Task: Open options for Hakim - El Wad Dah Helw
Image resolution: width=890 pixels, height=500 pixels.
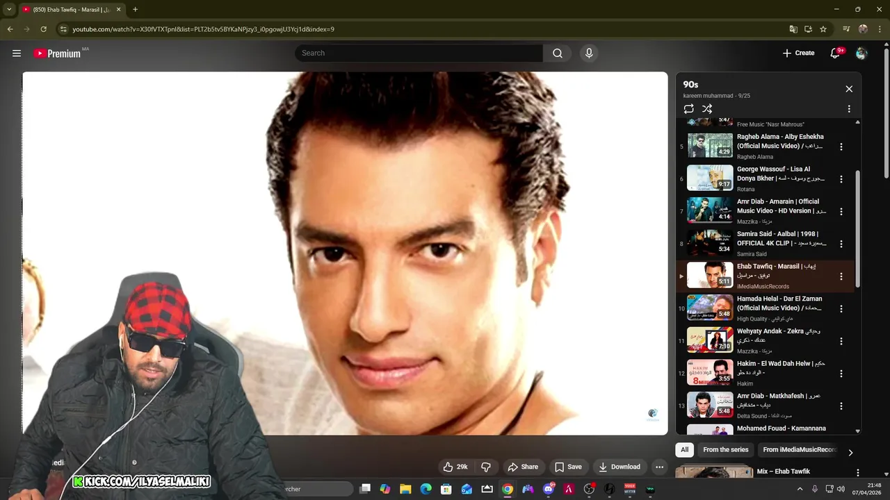Action: click(x=841, y=374)
